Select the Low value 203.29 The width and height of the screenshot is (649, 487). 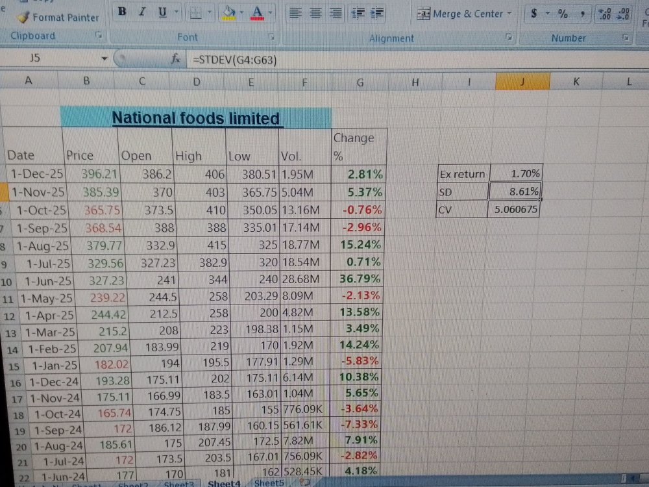coord(254,296)
